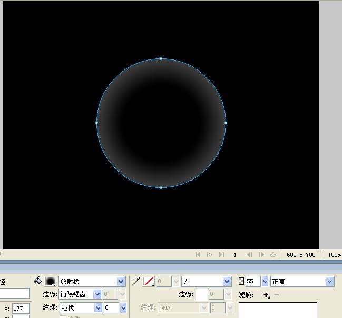Click the right anchor point of the circle
The height and width of the screenshot is (318, 342).
[x=226, y=123]
